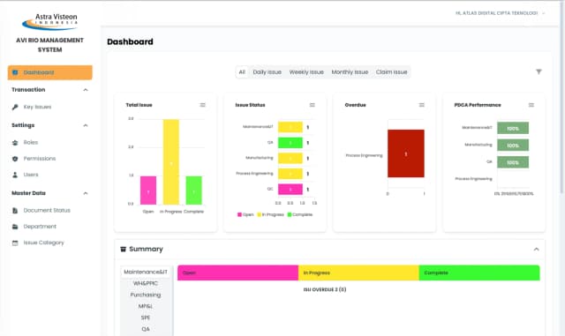Click the page vertical scrollbar
Viewport: 565px width, 336px height.
point(562,97)
